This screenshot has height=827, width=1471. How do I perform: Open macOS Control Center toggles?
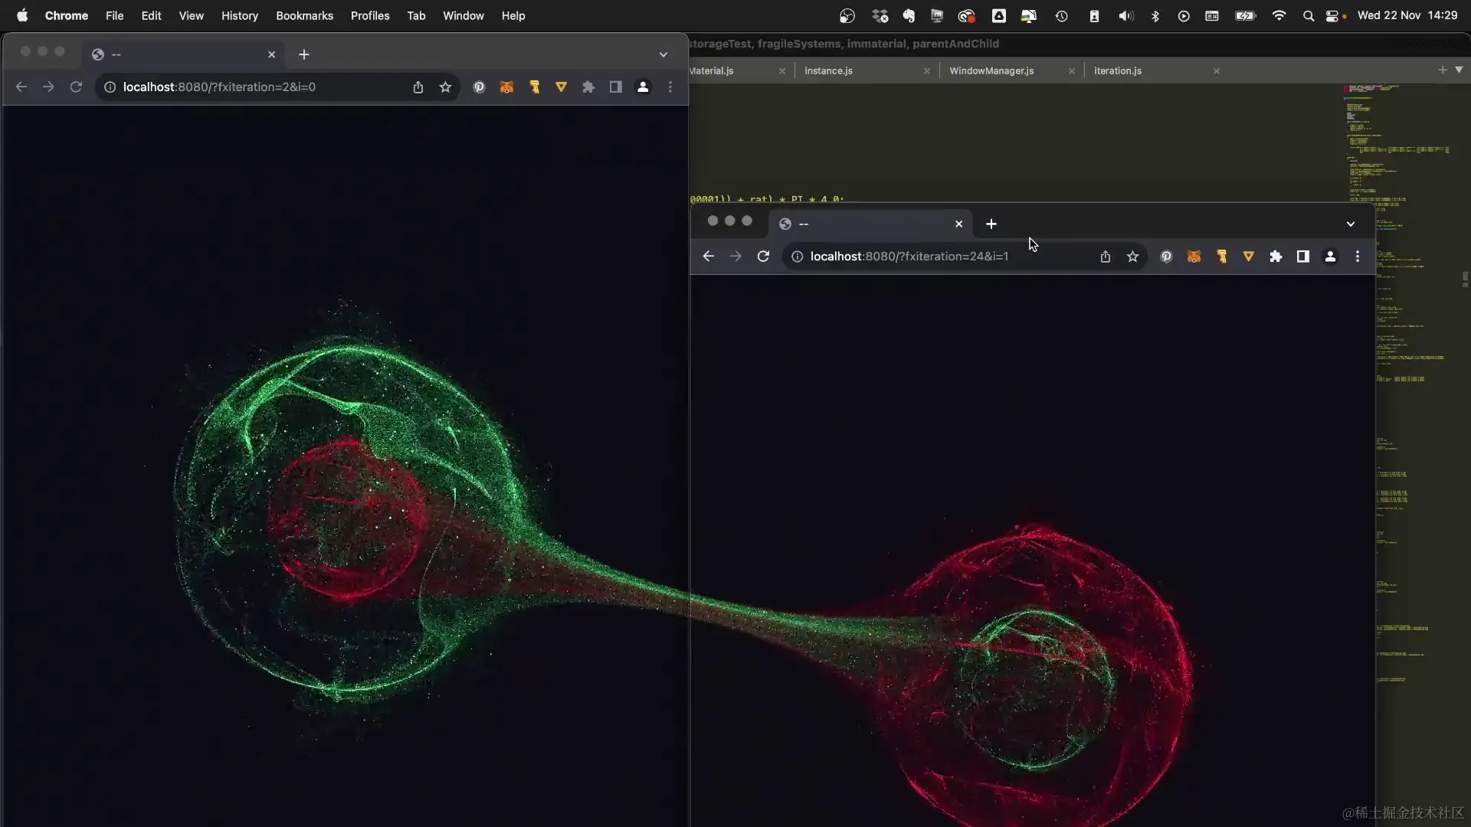[x=1332, y=16]
